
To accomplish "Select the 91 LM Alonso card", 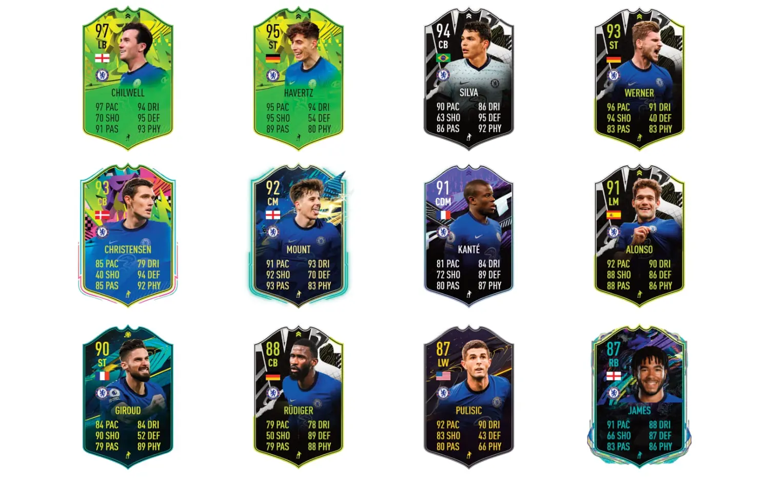I will click(x=639, y=236).
